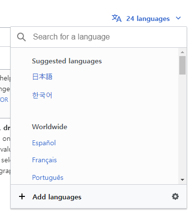Open language settings gear icon
This screenshot has height=212, width=190.
point(175,196)
